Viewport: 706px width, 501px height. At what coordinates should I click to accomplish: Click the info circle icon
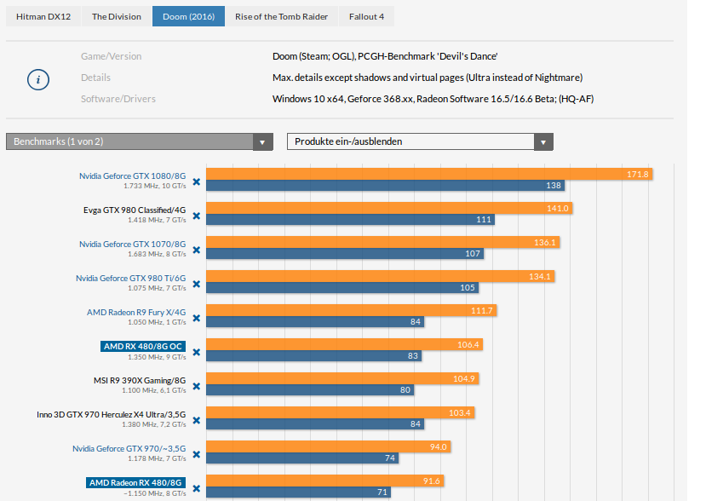point(38,80)
